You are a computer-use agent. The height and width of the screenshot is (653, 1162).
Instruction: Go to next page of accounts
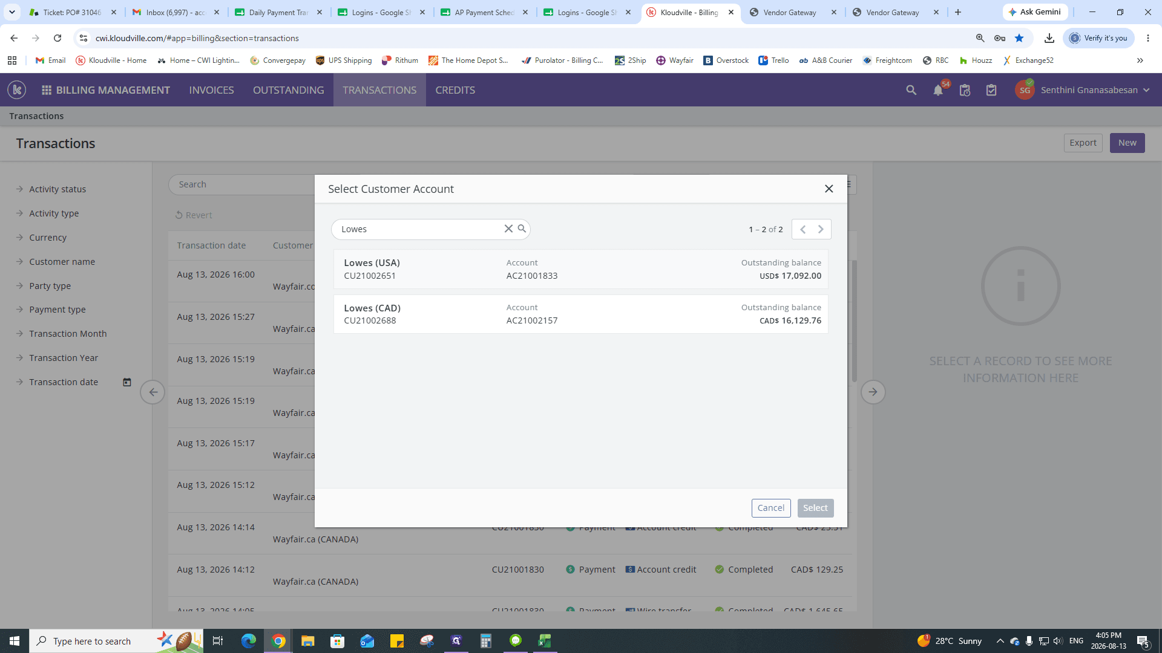click(x=821, y=229)
